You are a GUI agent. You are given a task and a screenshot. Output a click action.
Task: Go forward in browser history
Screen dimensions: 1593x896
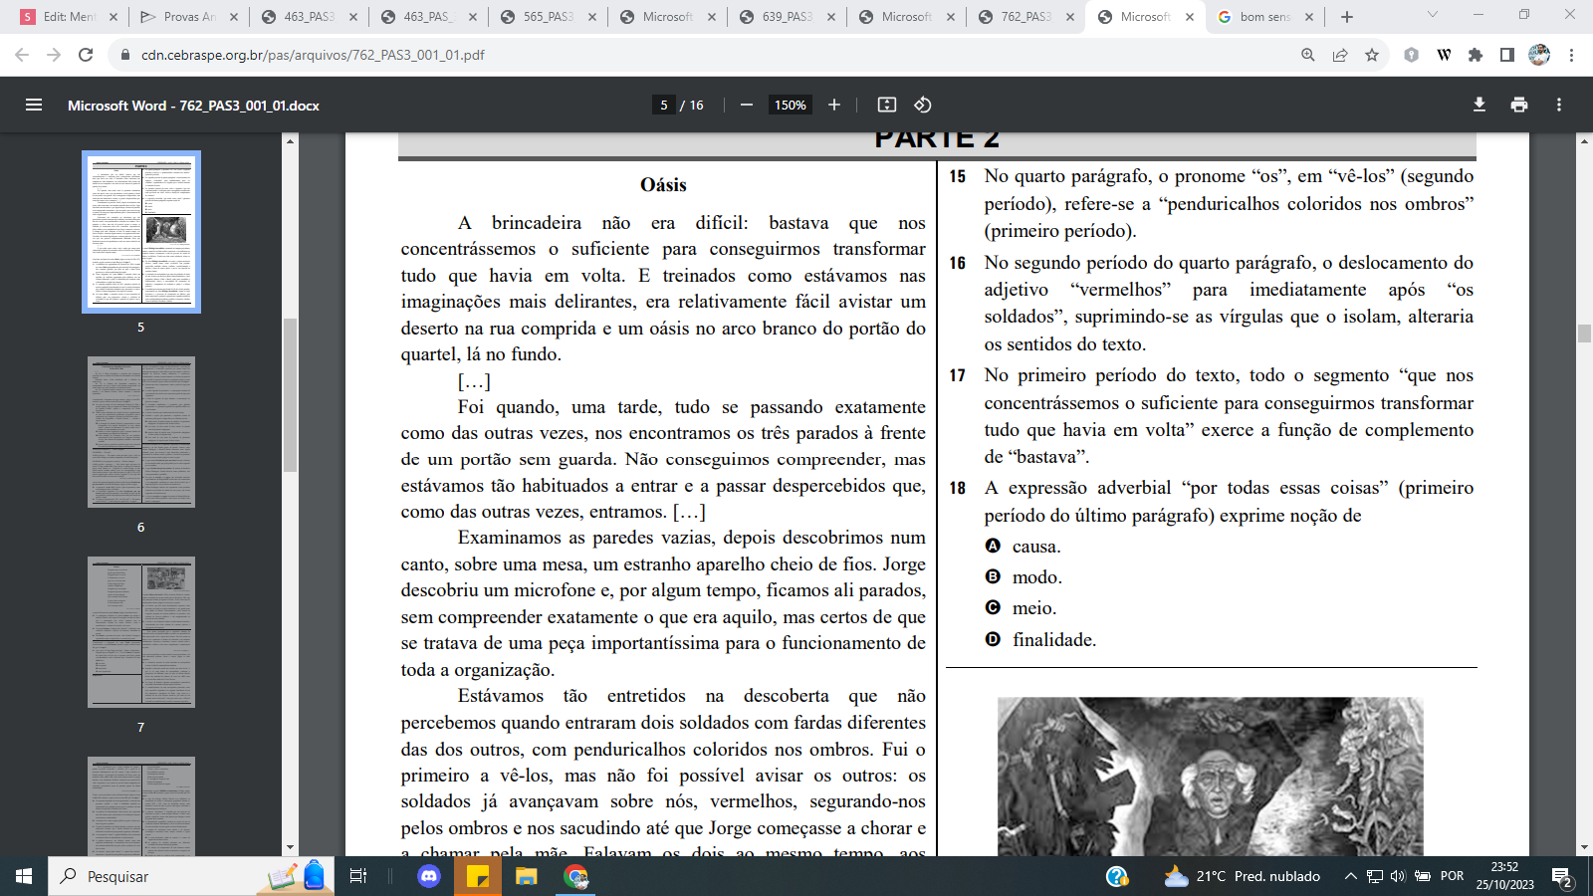point(54,55)
